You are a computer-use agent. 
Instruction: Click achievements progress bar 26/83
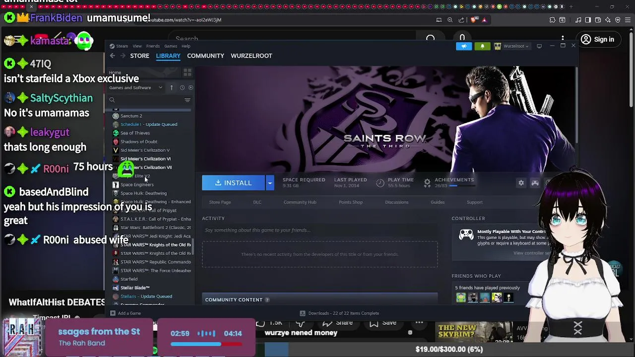(x=461, y=186)
